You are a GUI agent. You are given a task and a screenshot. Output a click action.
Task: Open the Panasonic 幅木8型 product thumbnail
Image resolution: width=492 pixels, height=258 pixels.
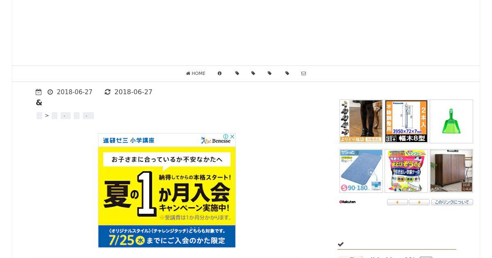coord(406,121)
